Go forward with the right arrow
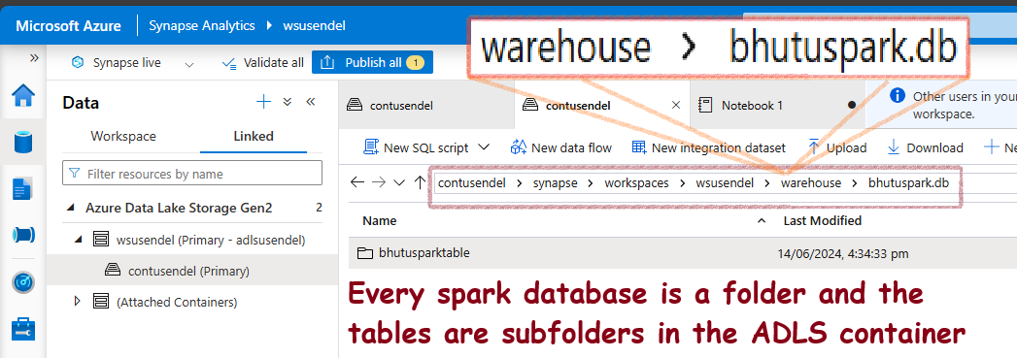This screenshot has height=358, width=1017. pos(379,182)
